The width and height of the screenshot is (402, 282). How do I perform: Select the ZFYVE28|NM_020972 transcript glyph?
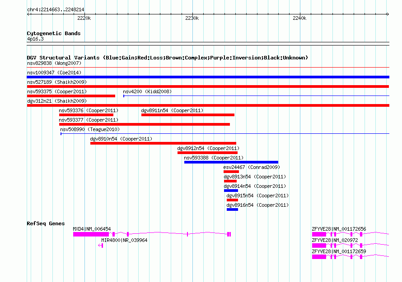pyautogui.click(x=350, y=246)
